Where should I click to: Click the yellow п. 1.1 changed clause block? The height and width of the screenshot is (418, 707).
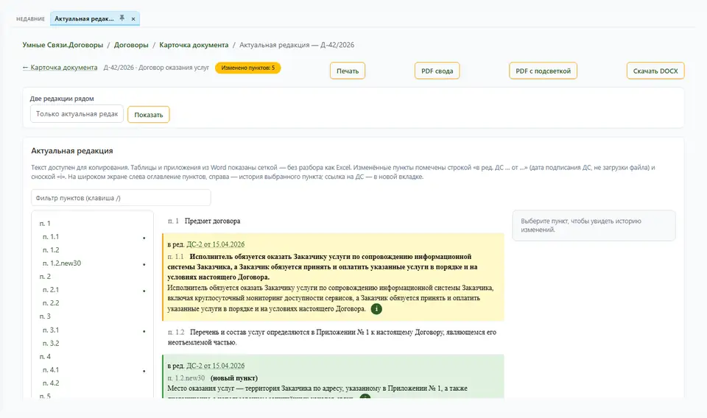[333, 277]
